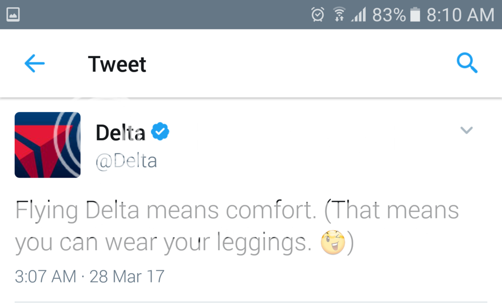Click the picture notification icon in status bar
The height and width of the screenshot is (308, 502).
point(13,15)
